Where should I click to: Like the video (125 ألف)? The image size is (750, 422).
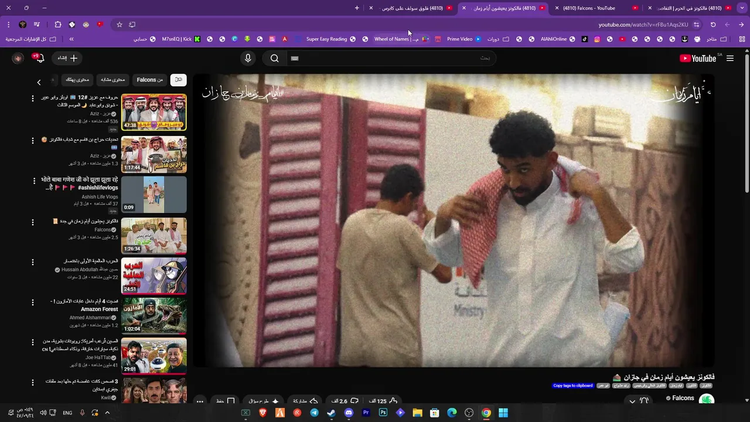(x=383, y=401)
